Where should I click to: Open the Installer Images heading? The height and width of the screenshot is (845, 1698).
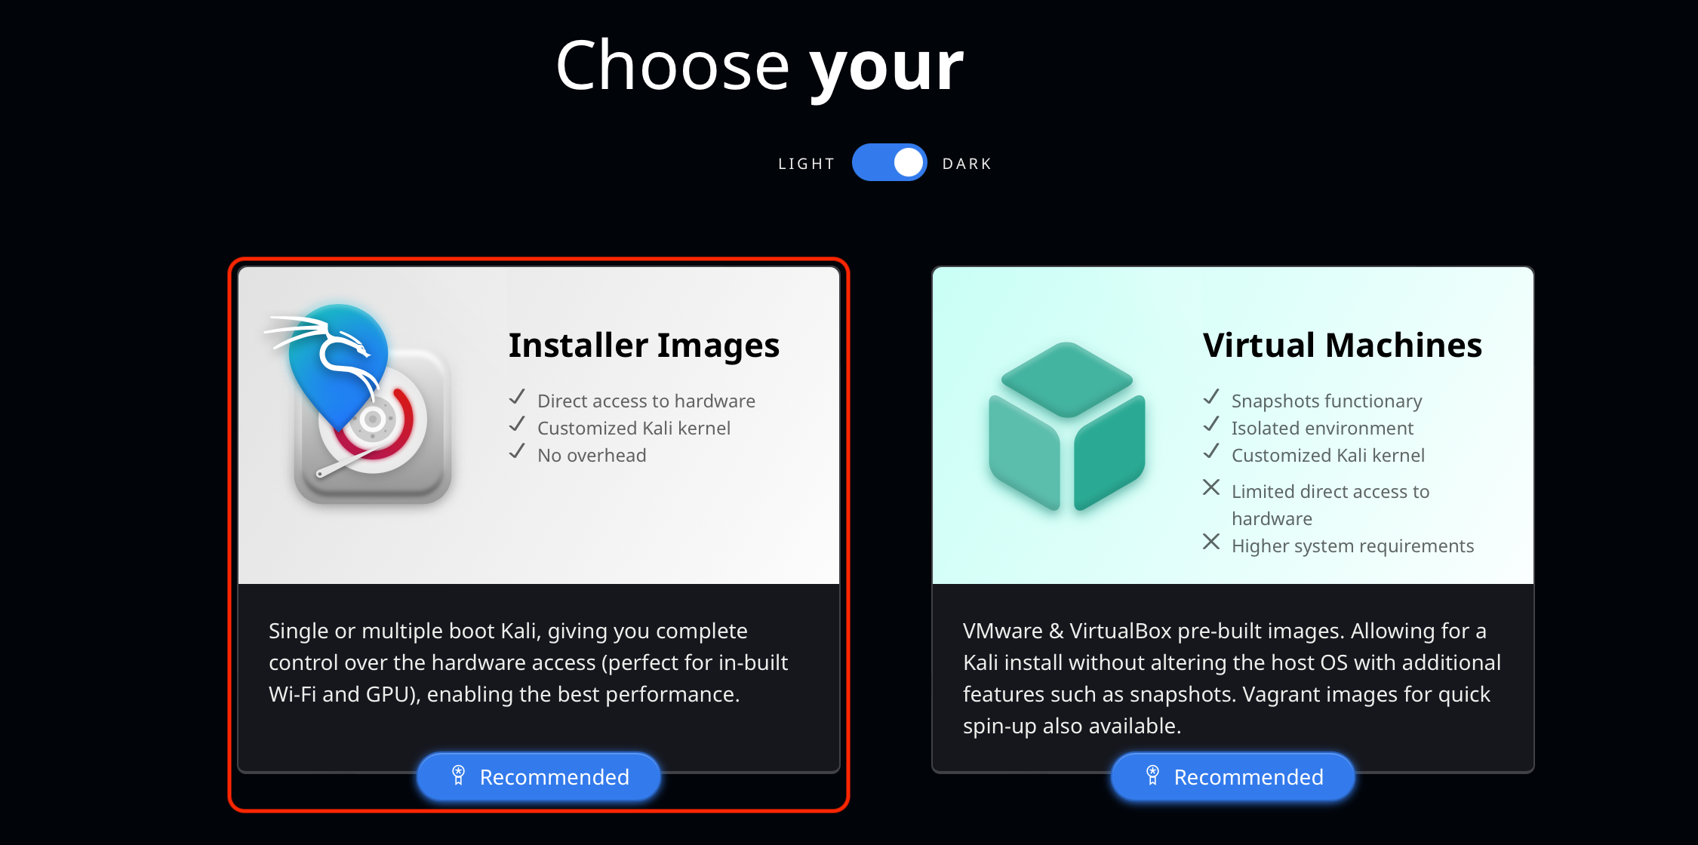tap(644, 346)
